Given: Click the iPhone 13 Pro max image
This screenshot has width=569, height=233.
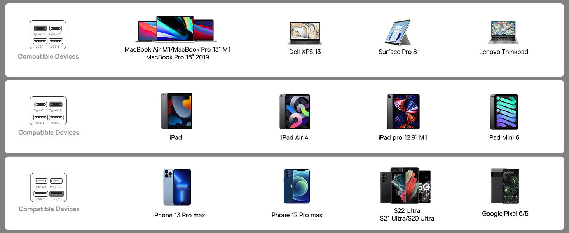Looking at the screenshot, I should coord(177,187).
